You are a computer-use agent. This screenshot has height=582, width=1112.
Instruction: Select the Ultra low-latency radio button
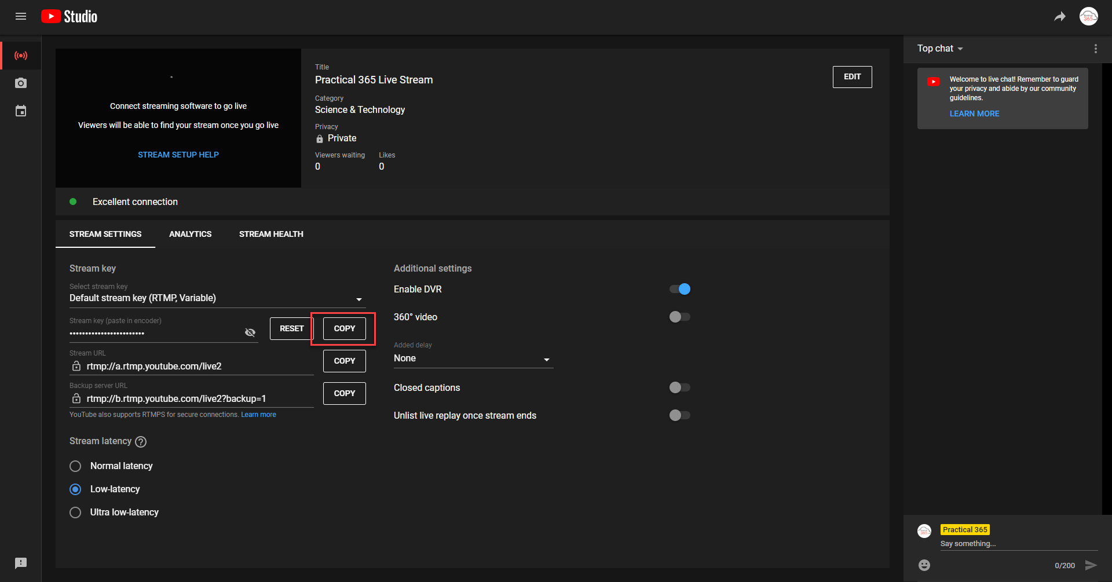[75, 512]
